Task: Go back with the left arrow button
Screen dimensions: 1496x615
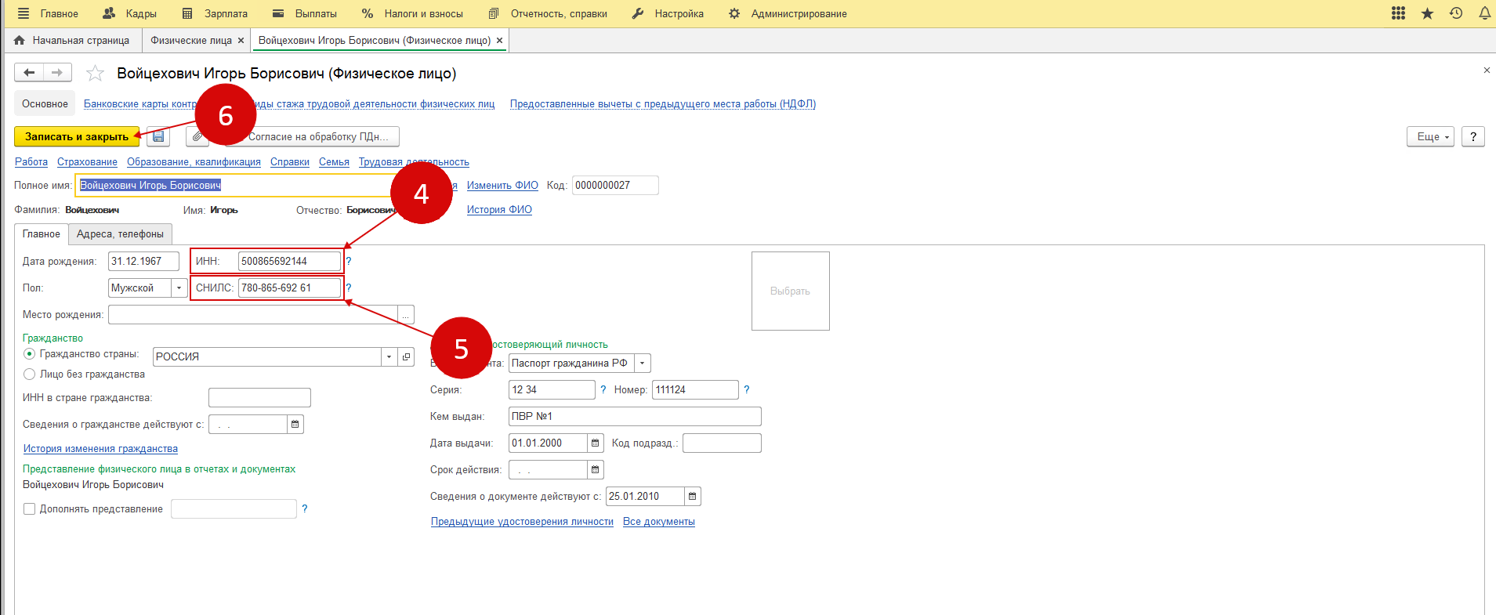Action: point(29,73)
